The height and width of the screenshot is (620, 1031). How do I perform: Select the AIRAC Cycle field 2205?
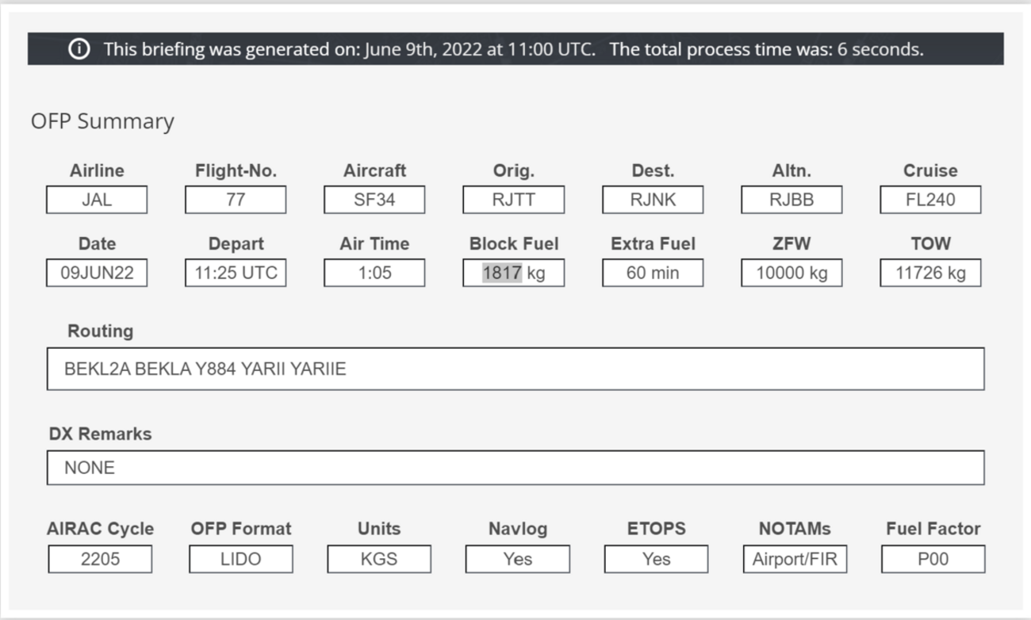tap(100, 559)
